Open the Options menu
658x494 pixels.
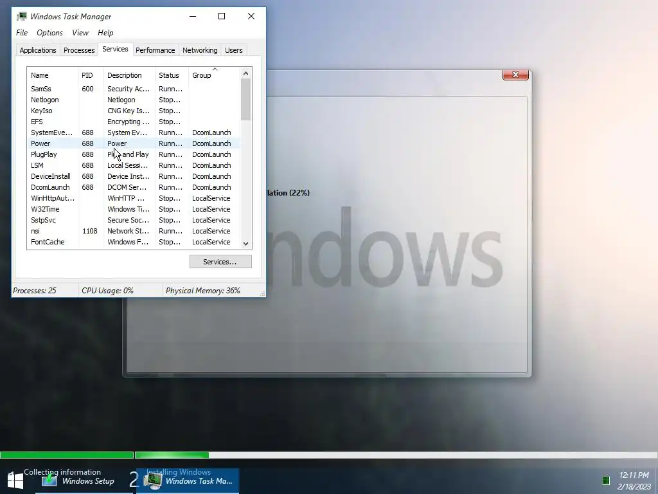tap(49, 33)
